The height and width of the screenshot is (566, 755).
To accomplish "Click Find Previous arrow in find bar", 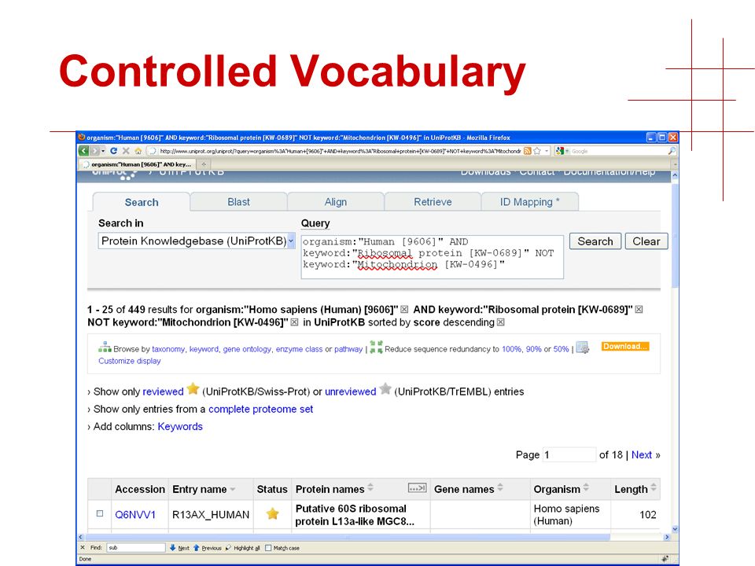I will click(197, 548).
